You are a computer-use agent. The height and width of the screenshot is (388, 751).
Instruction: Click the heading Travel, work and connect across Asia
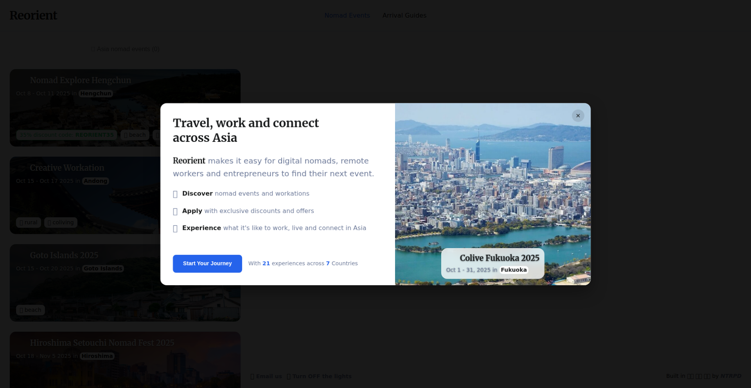(x=246, y=131)
